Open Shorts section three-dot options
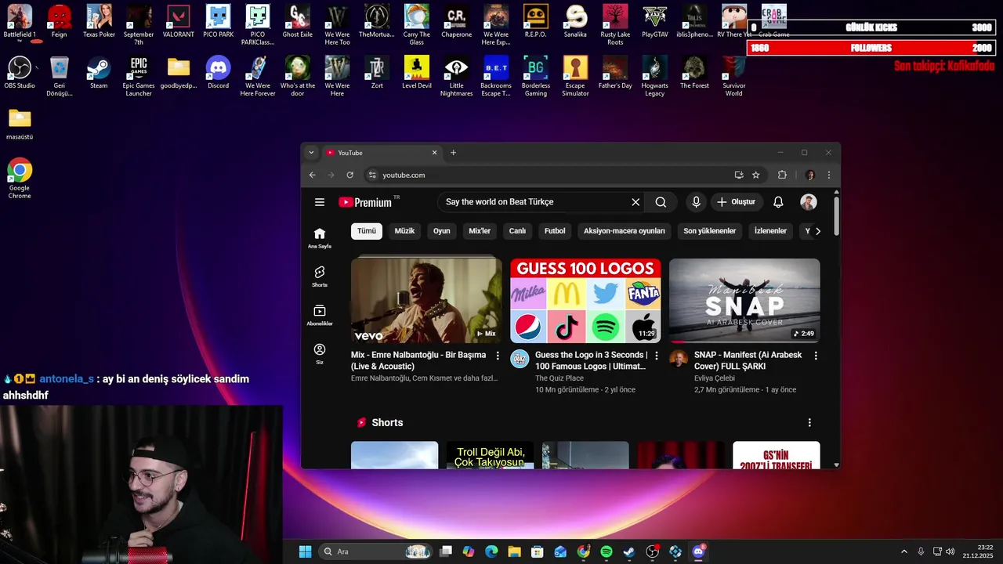This screenshot has height=564, width=1003. point(809,423)
